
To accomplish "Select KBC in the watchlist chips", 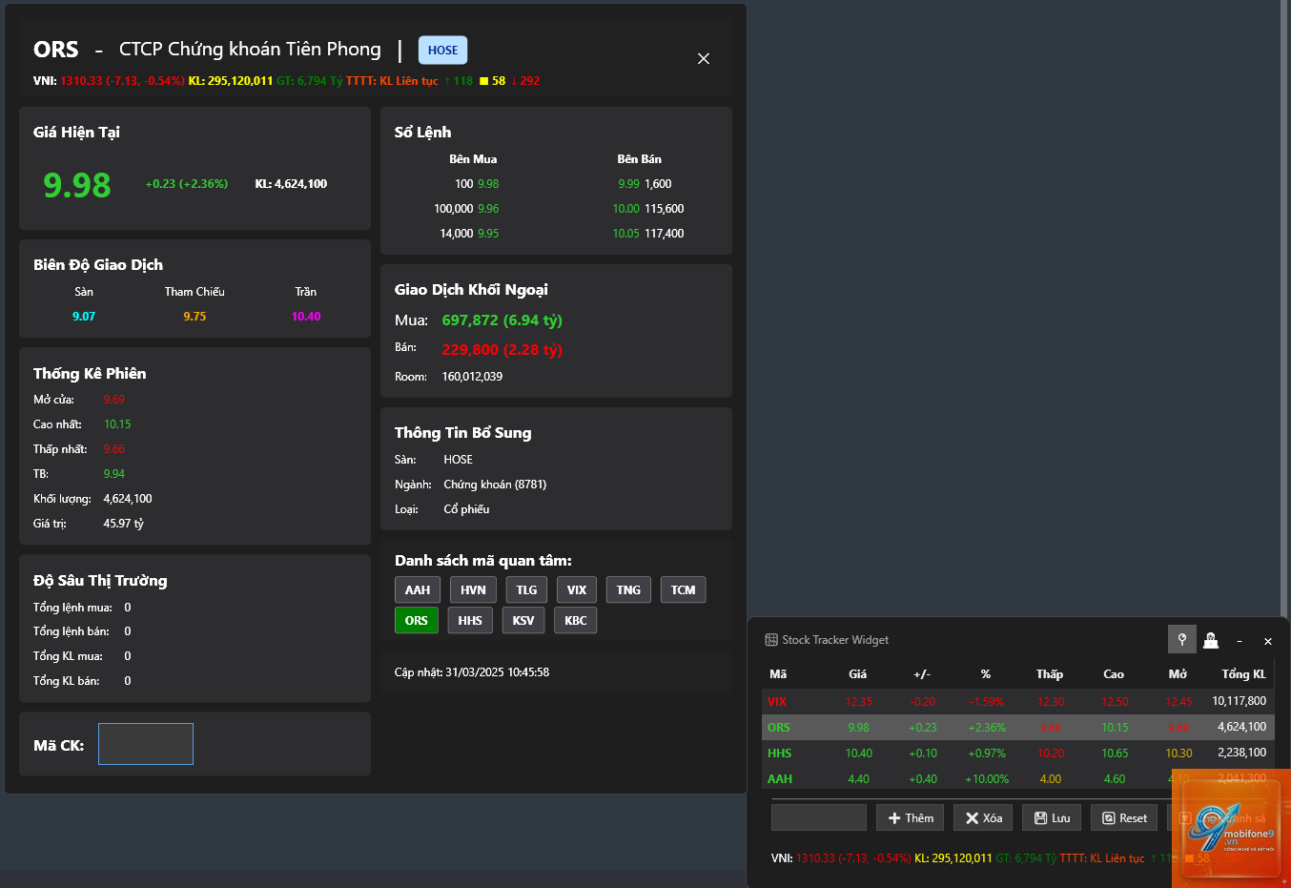I will tap(576, 620).
